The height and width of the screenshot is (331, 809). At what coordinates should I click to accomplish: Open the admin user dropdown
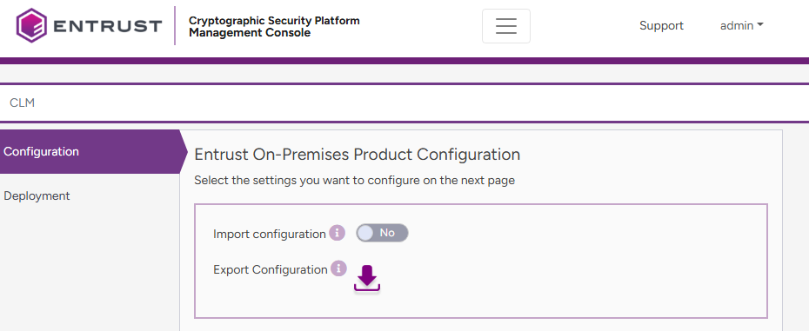click(741, 25)
